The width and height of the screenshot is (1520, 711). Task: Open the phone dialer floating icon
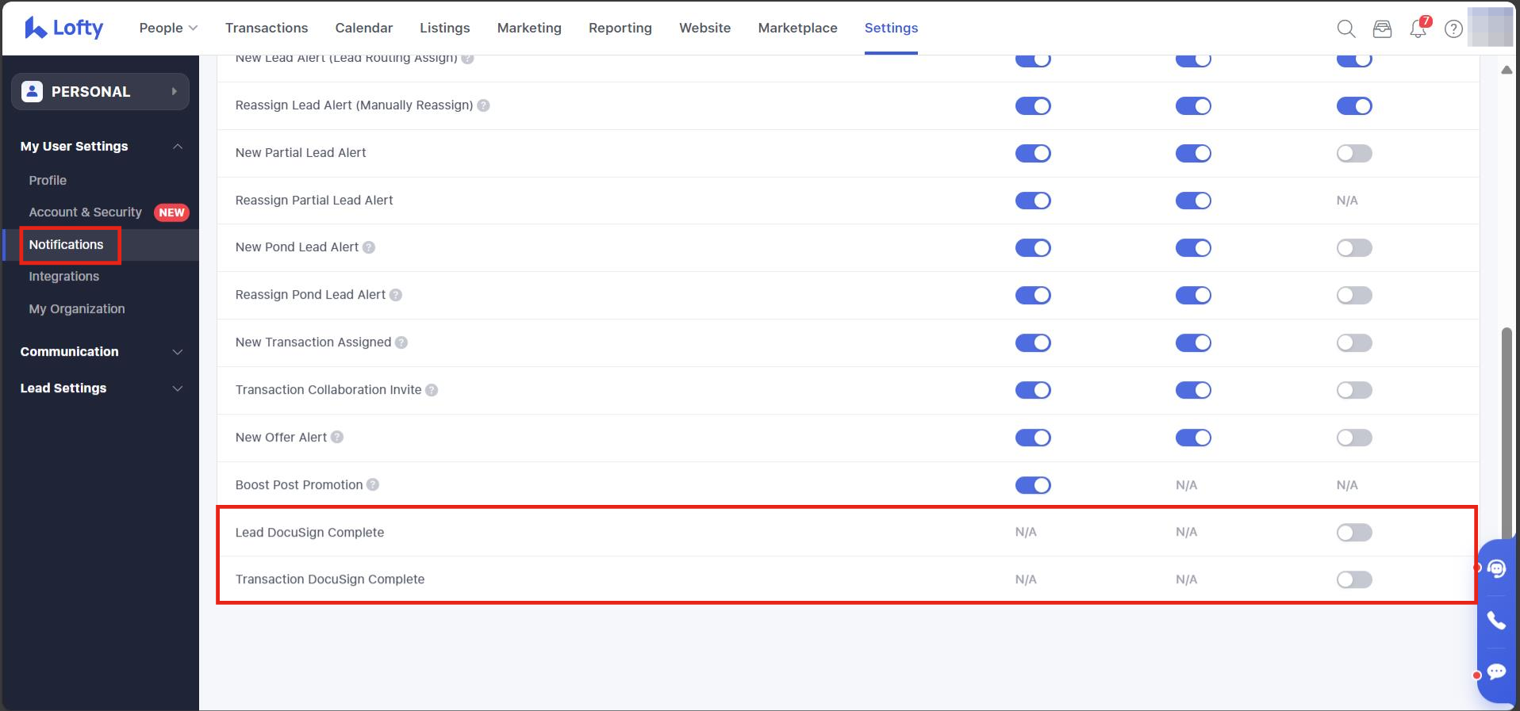[1496, 621]
